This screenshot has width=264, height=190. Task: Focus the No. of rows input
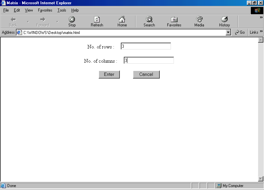(x=146, y=46)
